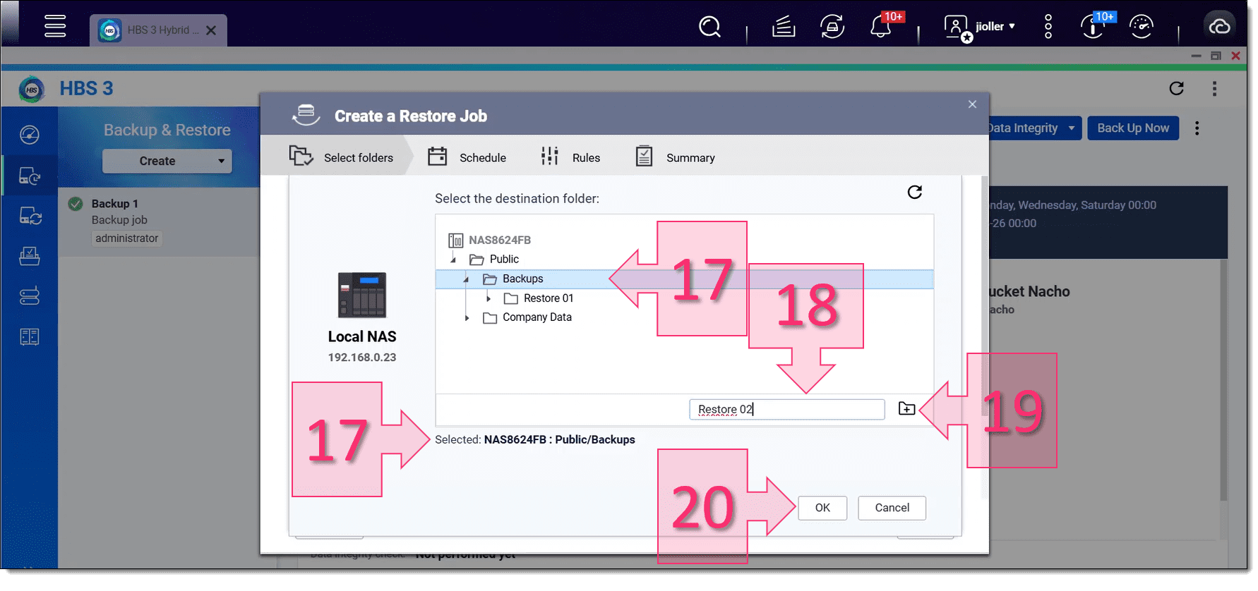Image resolution: width=1258 pixels, height=591 pixels.
Task: Open the myQNAPcloud cloud icon
Action: click(1219, 27)
